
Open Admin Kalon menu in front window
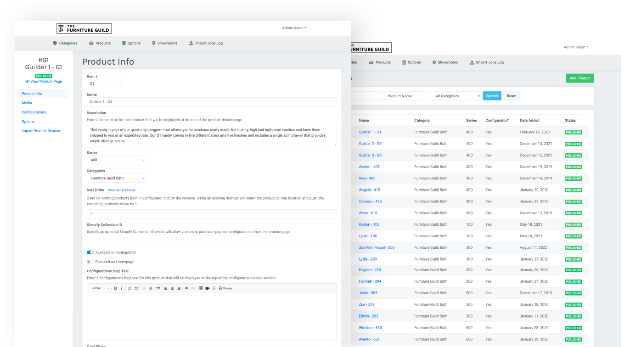(294, 28)
